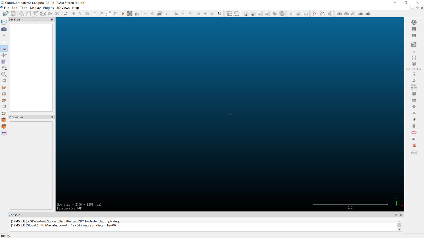The width and height of the screenshot is (424, 238).
Task: Open the Help menu
Action: pos(76,8)
